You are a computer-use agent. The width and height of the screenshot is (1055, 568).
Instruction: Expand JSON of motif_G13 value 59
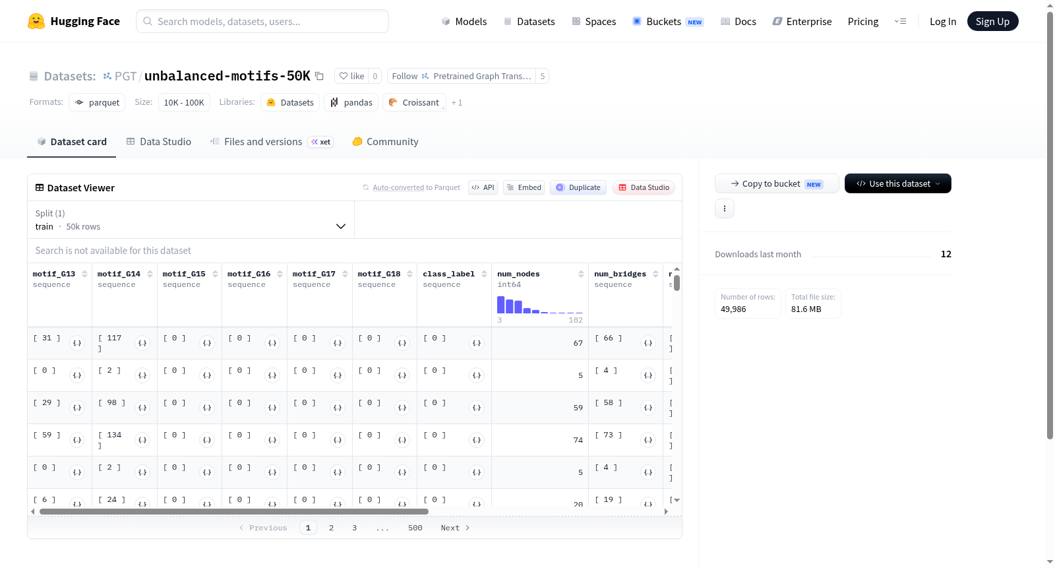click(x=77, y=440)
